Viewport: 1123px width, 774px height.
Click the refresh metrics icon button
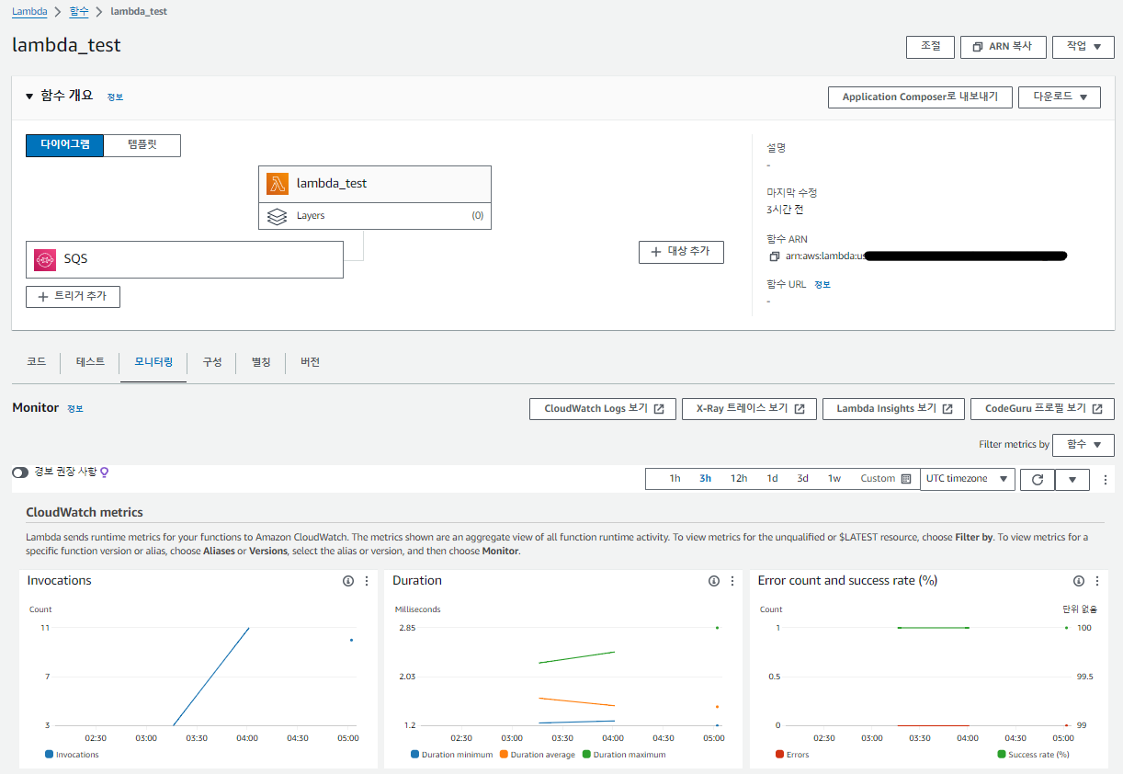click(1038, 479)
